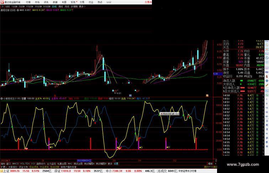This screenshot has width=269, height=173.
Task: Click sidebar 15-minute period shortcut
Action: pos(267,108)
